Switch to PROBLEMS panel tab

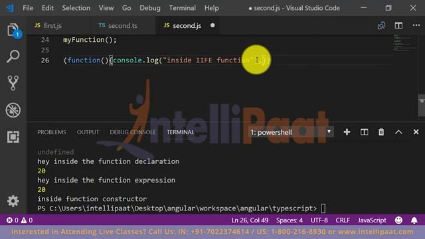point(52,132)
